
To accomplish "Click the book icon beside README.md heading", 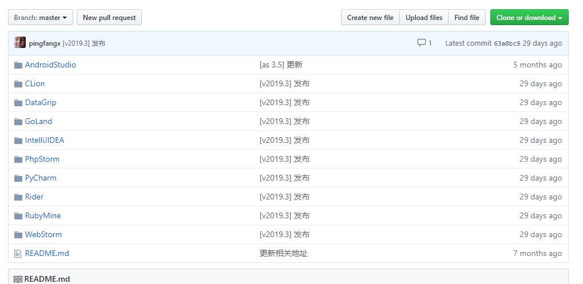I will pos(18,279).
